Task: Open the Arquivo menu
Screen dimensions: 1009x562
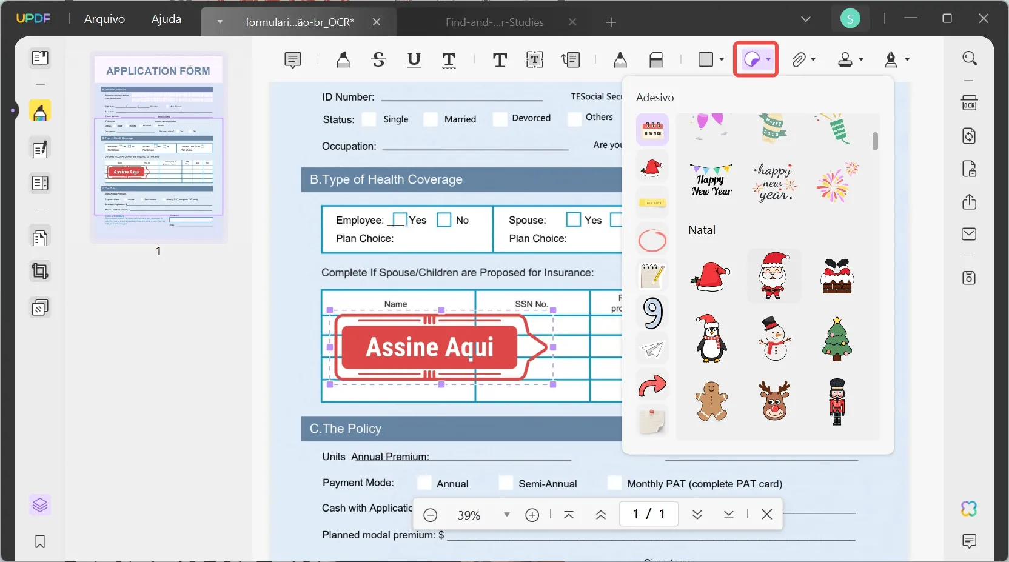Action: 104,19
